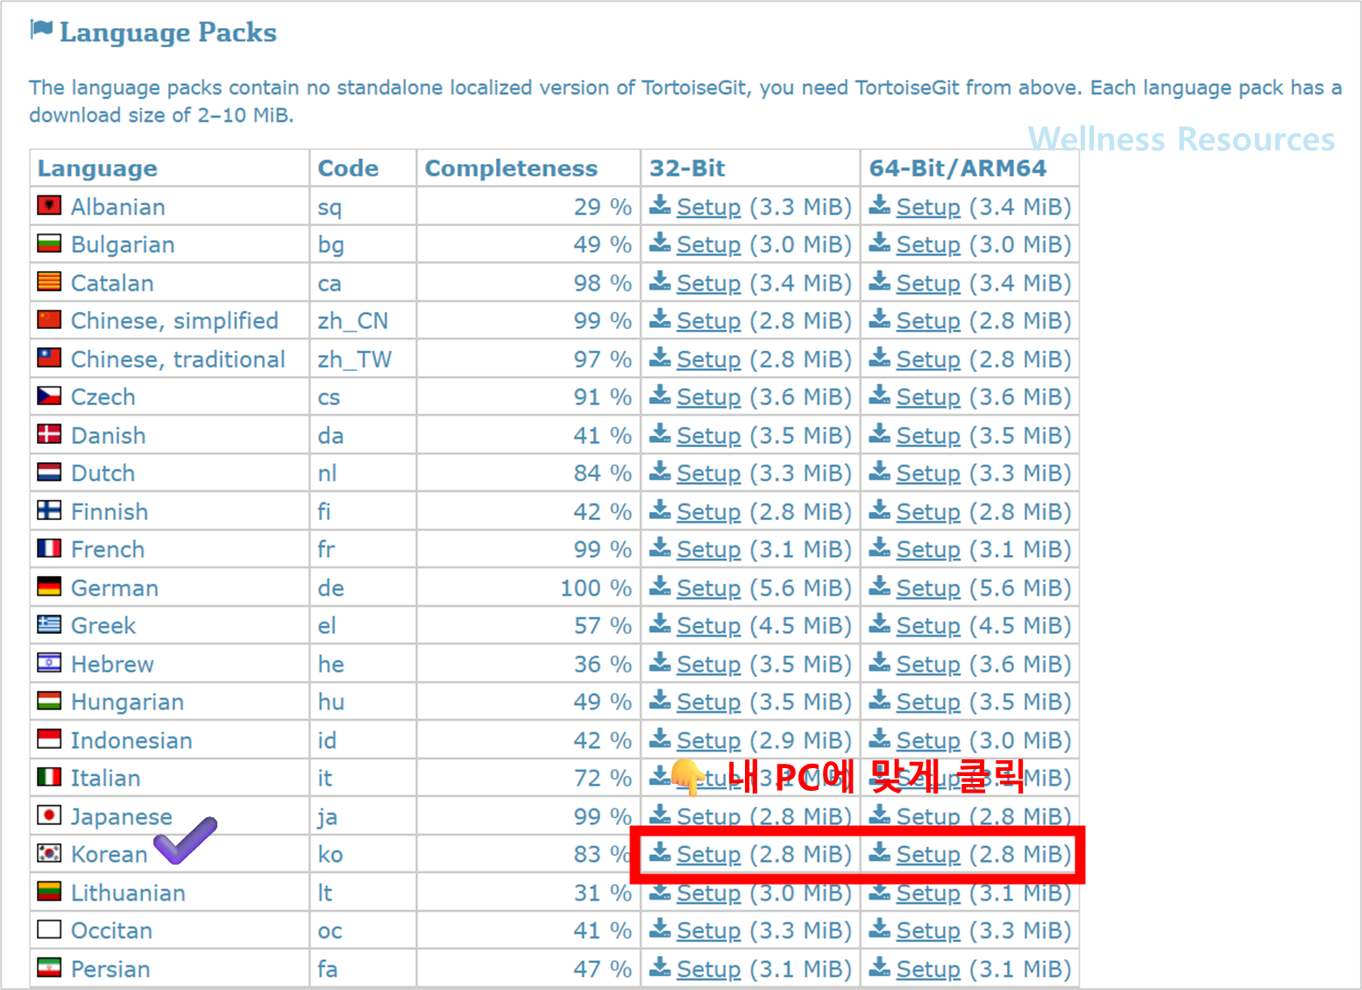Open Occitan 32-Bit Setup link
This screenshot has height=990, width=1362.
click(x=708, y=931)
